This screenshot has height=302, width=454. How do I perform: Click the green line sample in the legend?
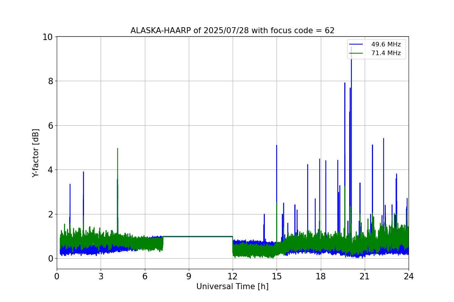click(356, 53)
